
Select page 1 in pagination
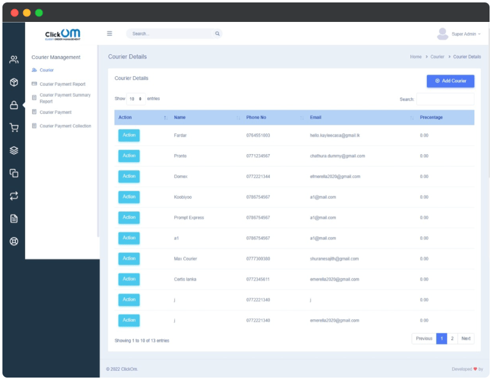coord(441,338)
